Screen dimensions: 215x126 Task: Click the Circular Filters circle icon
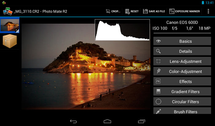coord(158,102)
